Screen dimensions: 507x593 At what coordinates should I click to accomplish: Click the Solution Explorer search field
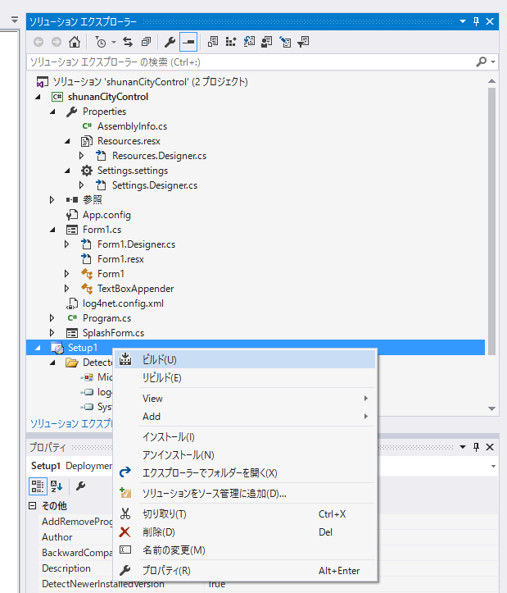point(251,62)
